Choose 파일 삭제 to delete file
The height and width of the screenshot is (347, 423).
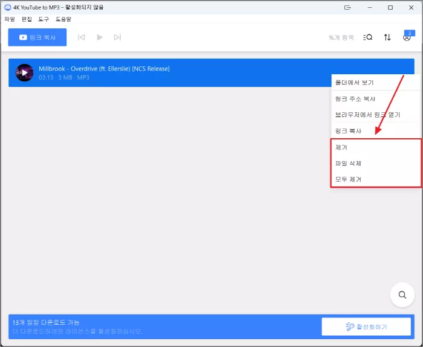pyautogui.click(x=376, y=164)
